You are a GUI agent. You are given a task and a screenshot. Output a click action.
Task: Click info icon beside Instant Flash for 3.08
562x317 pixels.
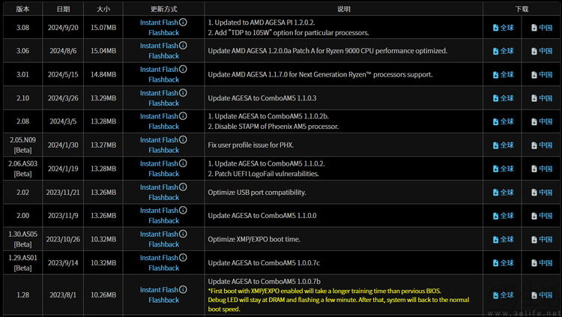tap(183, 22)
